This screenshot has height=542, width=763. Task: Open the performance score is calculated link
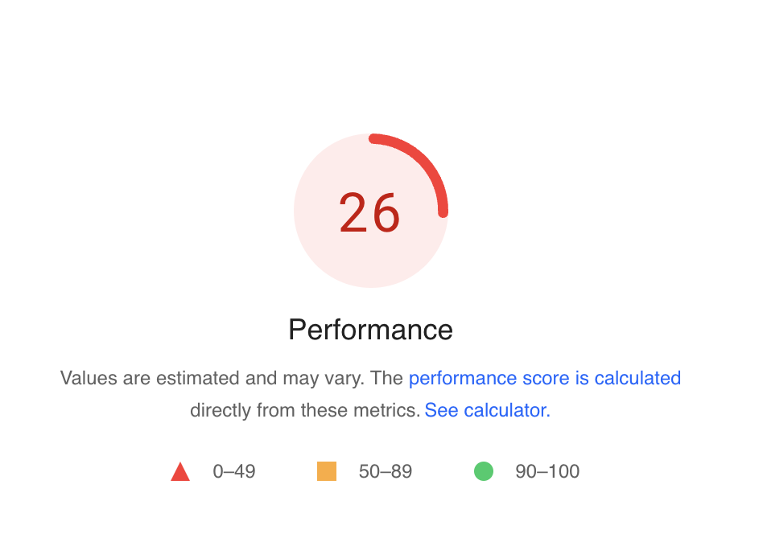pyautogui.click(x=546, y=378)
